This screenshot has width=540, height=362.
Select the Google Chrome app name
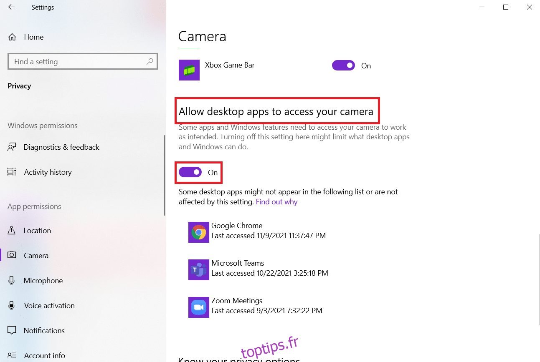click(237, 225)
